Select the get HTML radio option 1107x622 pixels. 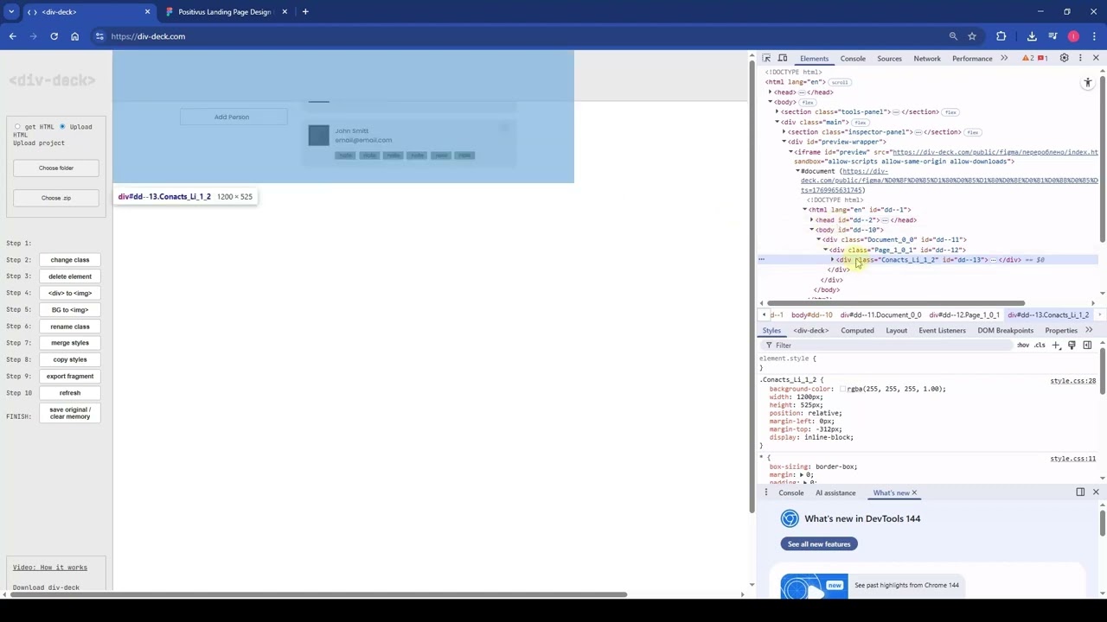(x=18, y=127)
